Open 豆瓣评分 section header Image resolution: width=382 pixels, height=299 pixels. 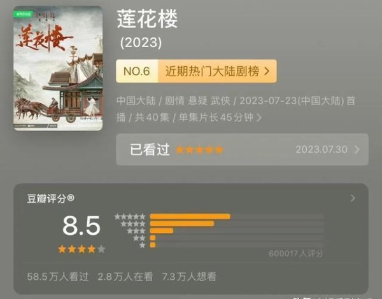51,198
